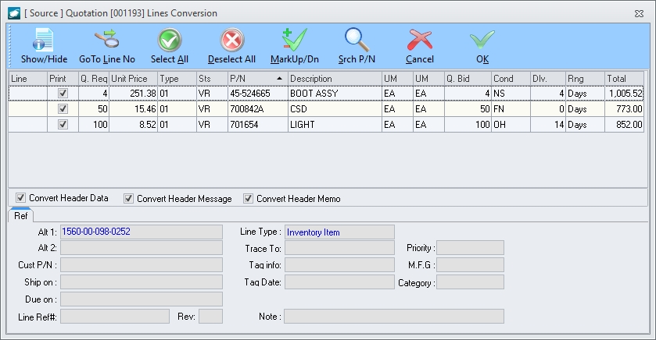
Task: Uncheck Convert Header Memo
Action: 248,199
